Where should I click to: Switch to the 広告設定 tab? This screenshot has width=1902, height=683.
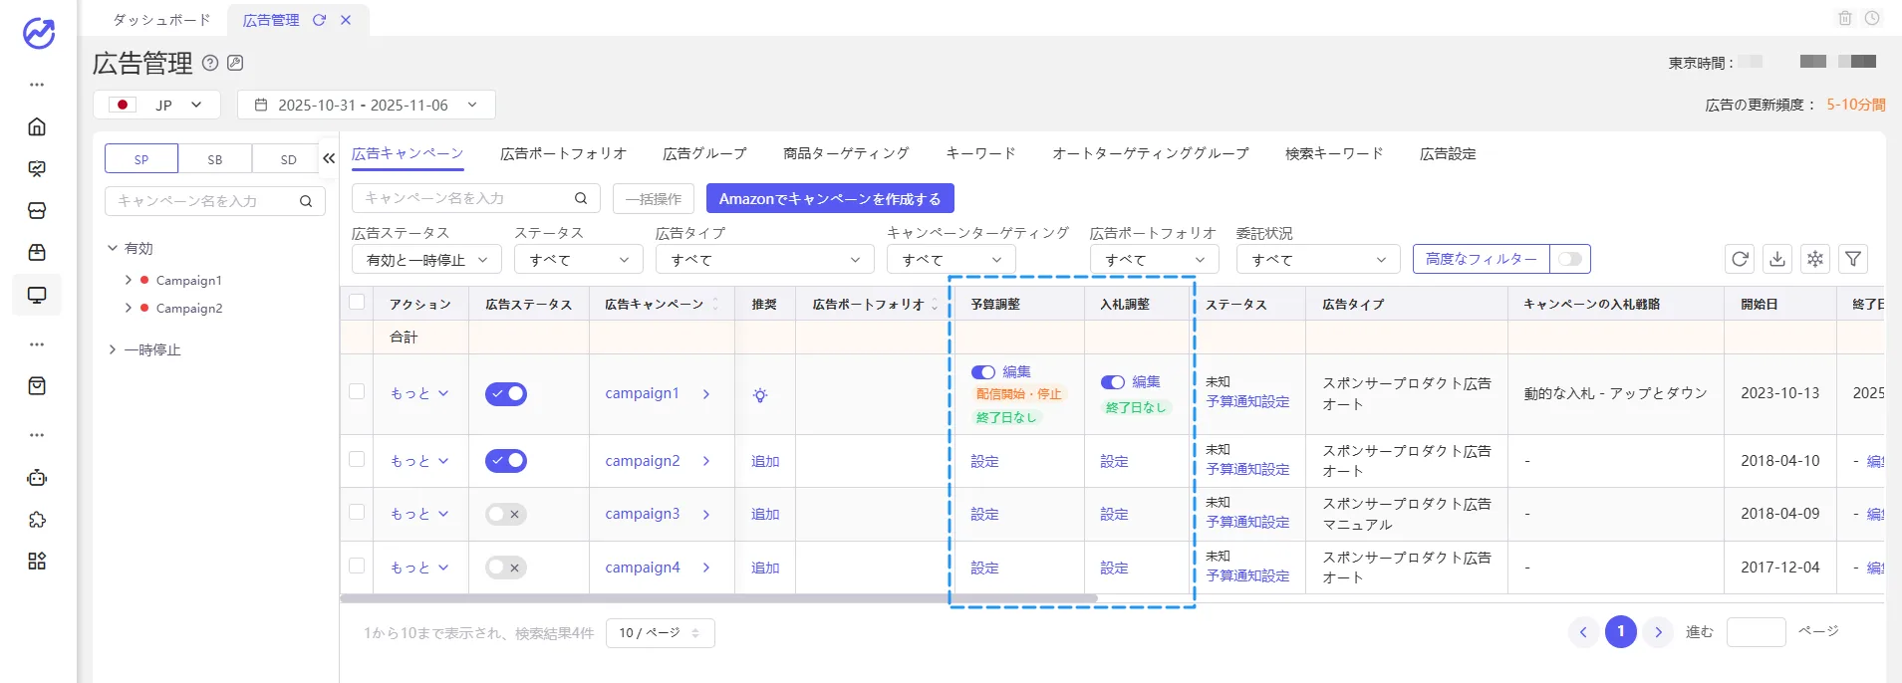point(1448,153)
